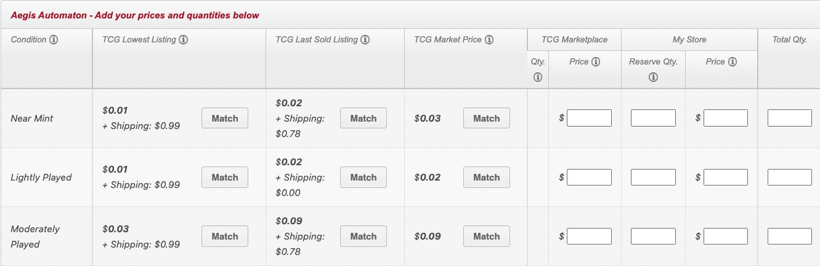
Task: Match Near Mint TCG Market Price
Action: pyautogui.click(x=487, y=119)
